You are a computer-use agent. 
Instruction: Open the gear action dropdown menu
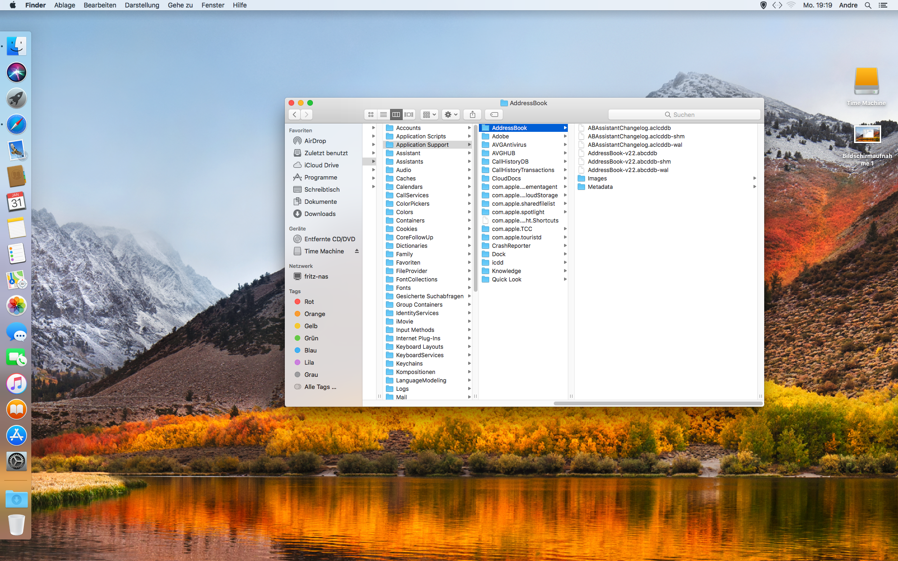pos(451,115)
